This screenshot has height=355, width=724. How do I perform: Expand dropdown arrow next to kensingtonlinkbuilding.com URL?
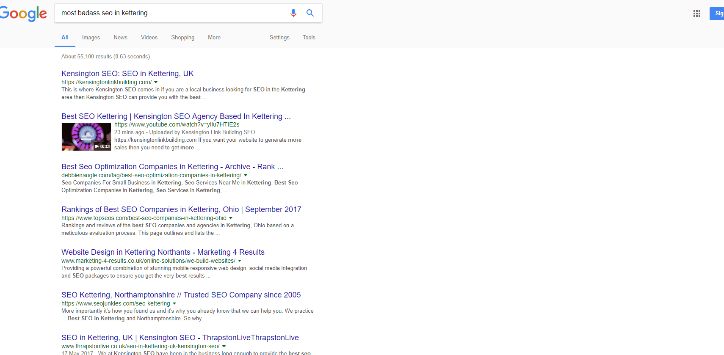pos(156,83)
